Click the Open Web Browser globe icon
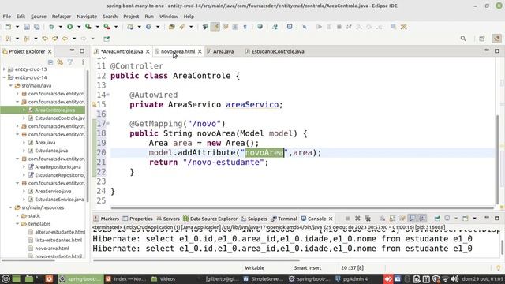Screen dimensions: 505x284 (x=260, y=27)
